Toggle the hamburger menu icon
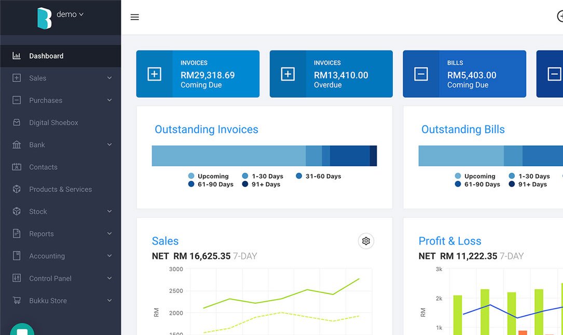 point(134,17)
